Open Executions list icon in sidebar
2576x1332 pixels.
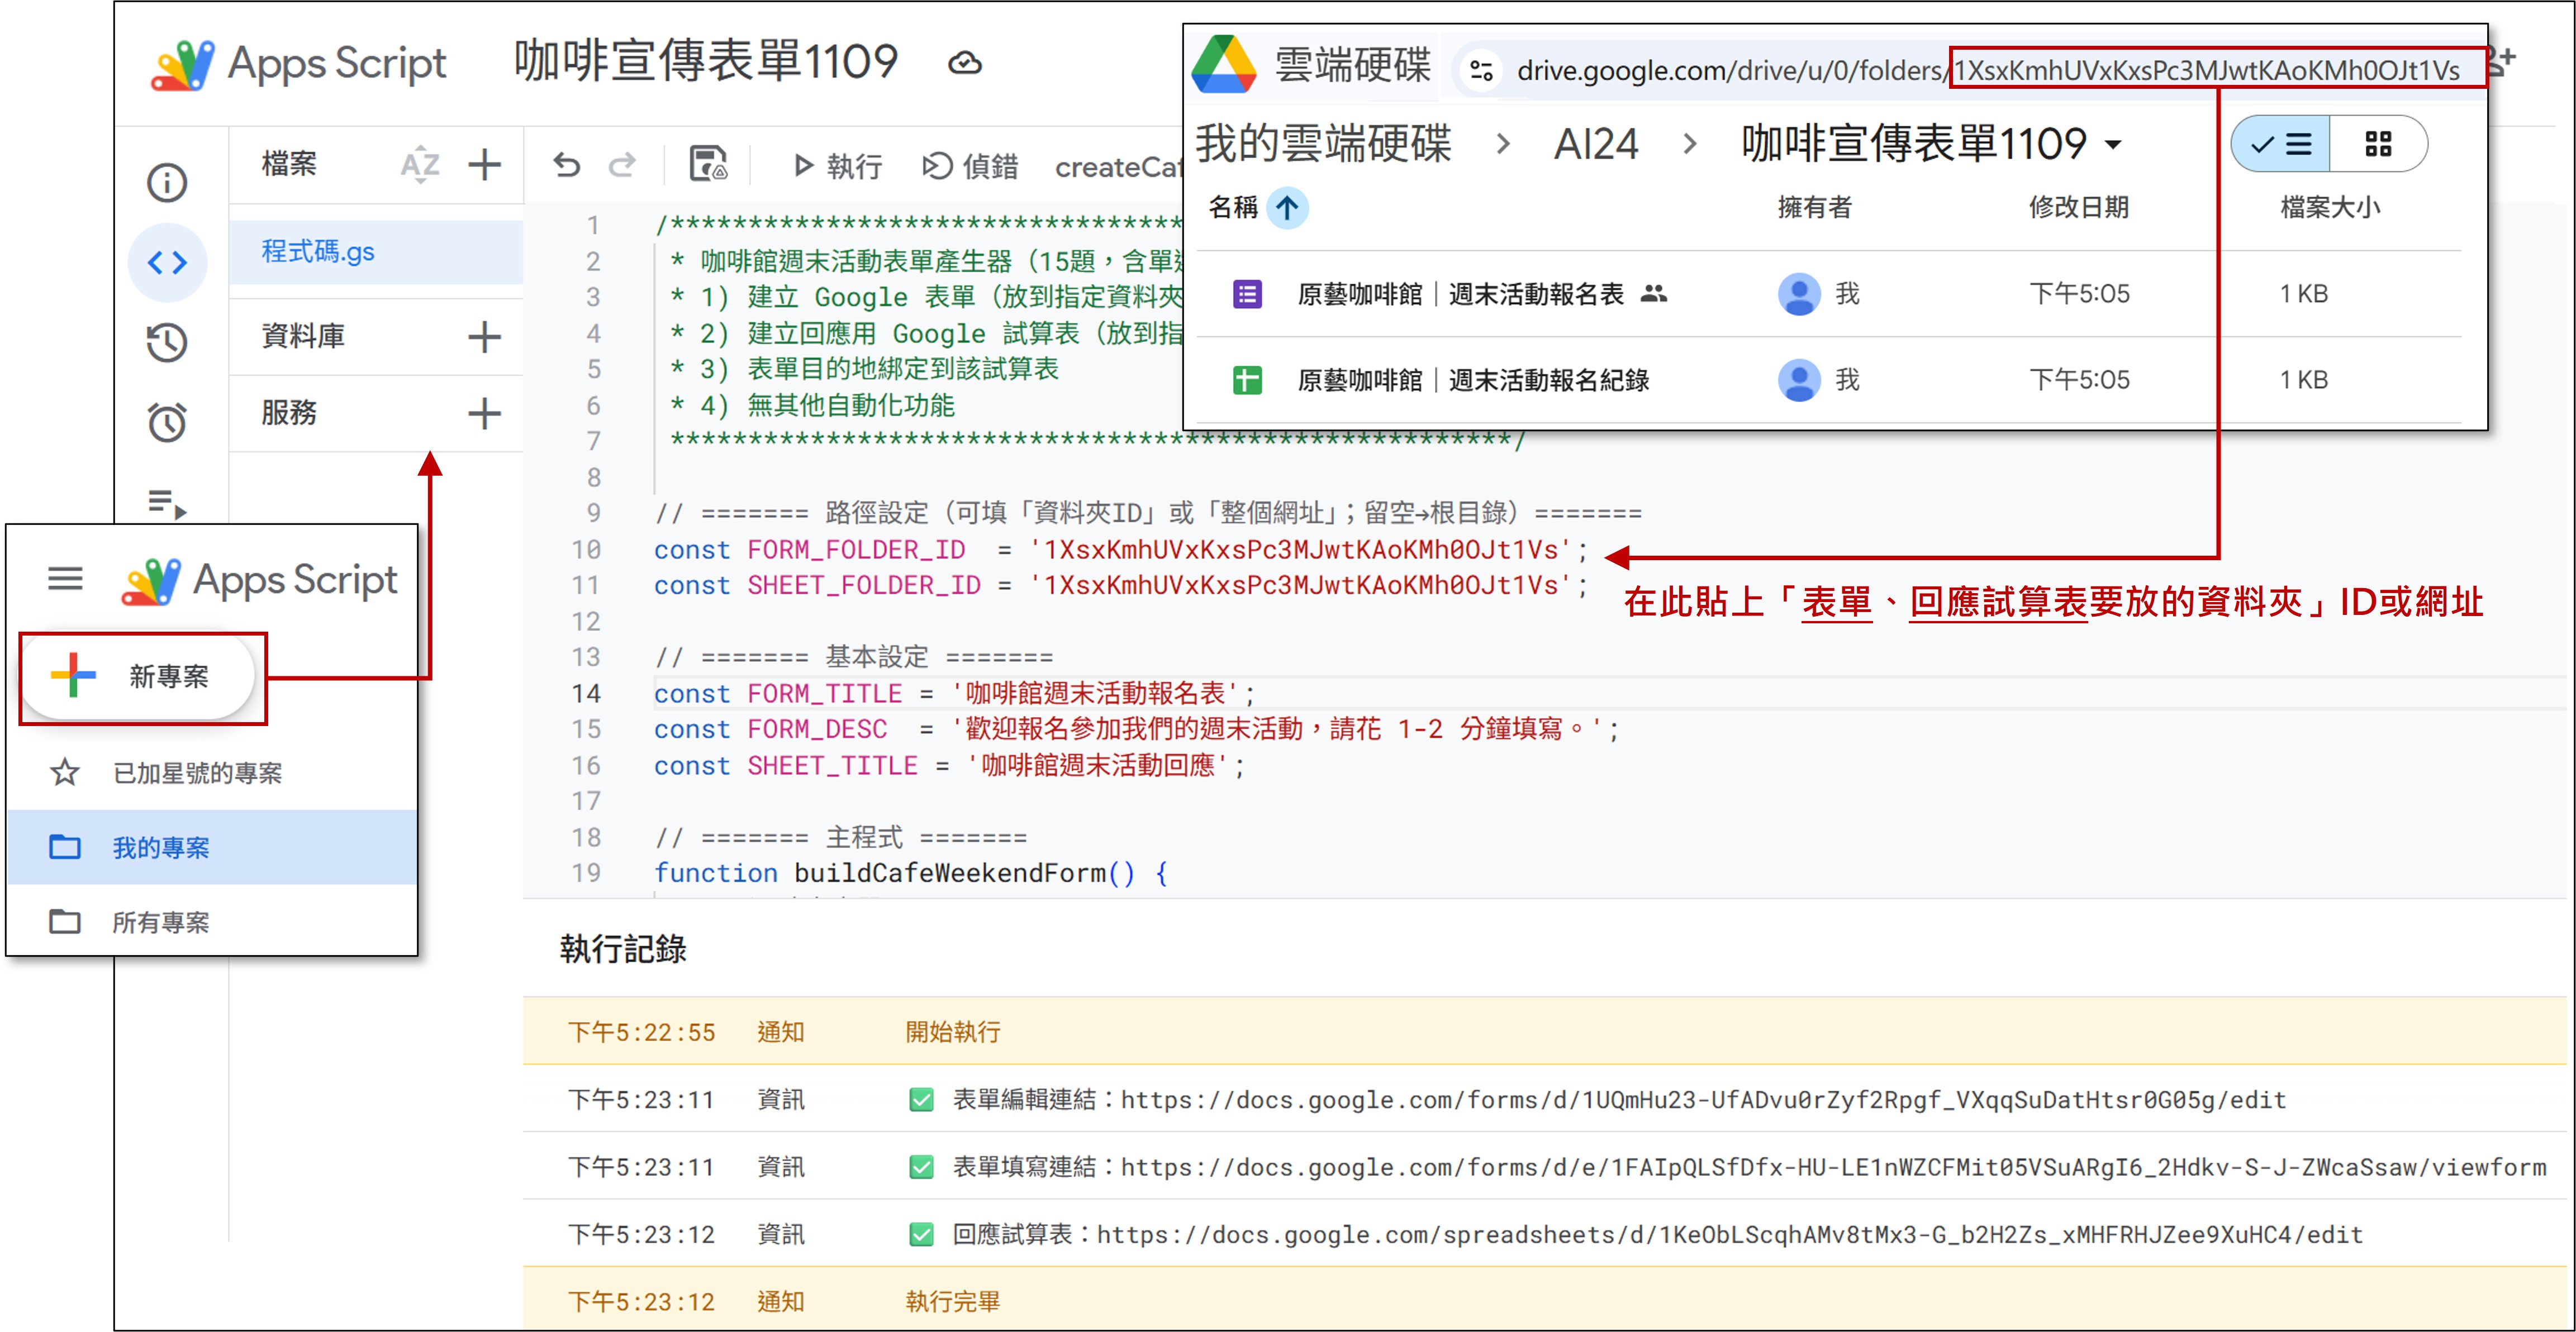[167, 503]
